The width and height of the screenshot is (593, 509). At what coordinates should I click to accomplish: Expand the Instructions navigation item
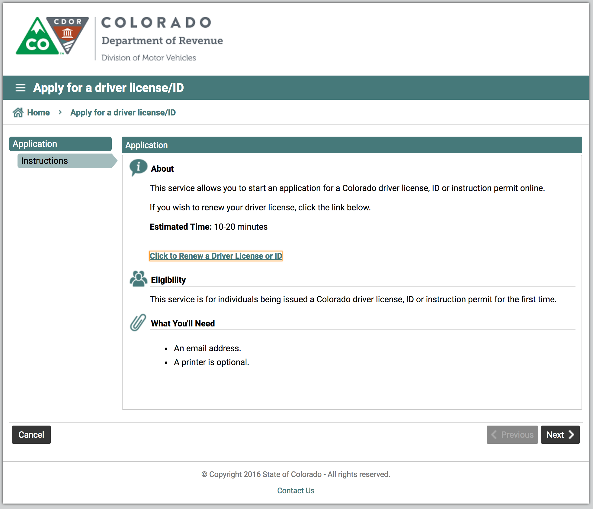pyautogui.click(x=60, y=160)
